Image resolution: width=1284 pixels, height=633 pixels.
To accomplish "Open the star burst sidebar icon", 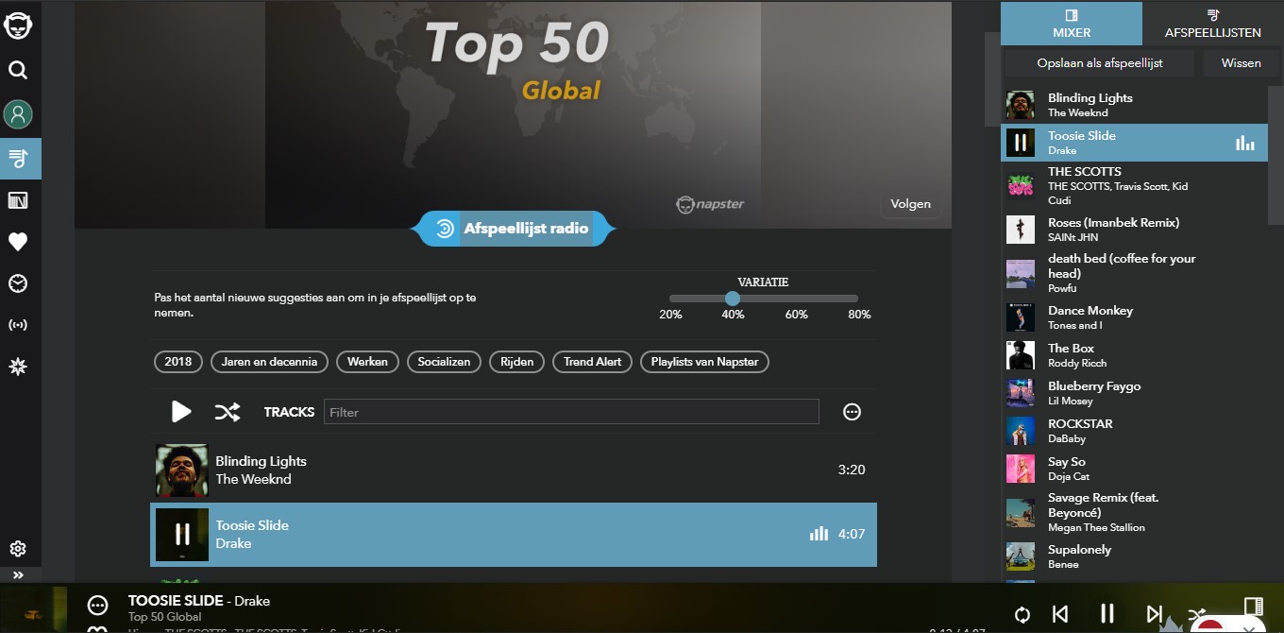I will 18,367.
